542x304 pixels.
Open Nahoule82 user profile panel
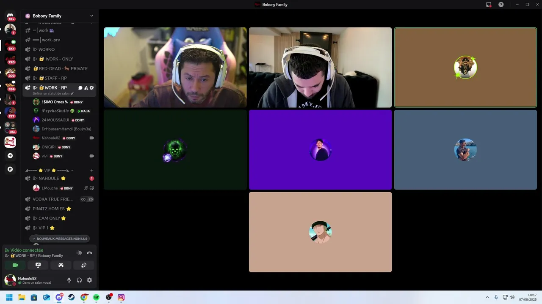33,280
